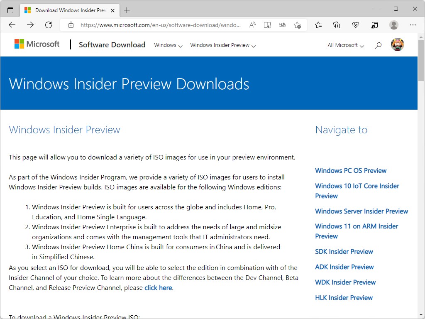The image size is (425, 319).
Task: Click the 'Windows Insider Preview Downloads' heading
Action: click(129, 84)
